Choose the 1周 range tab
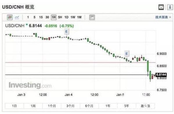 33,106
